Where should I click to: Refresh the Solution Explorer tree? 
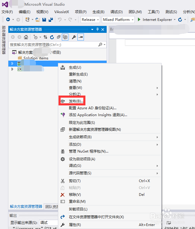click(52, 37)
